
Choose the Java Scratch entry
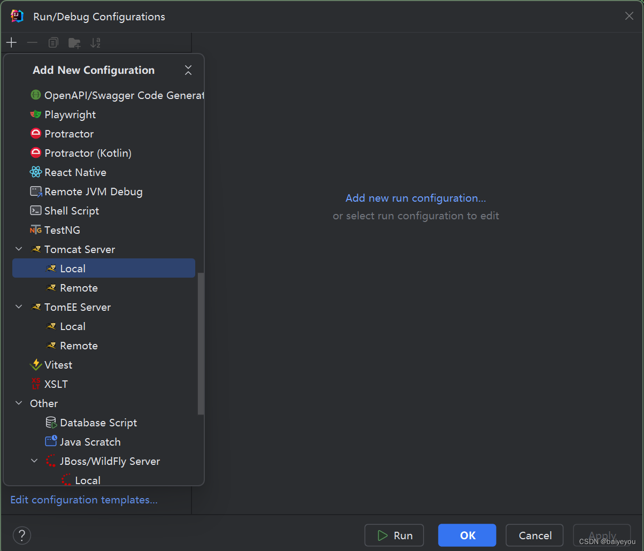click(x=104, y=442)
